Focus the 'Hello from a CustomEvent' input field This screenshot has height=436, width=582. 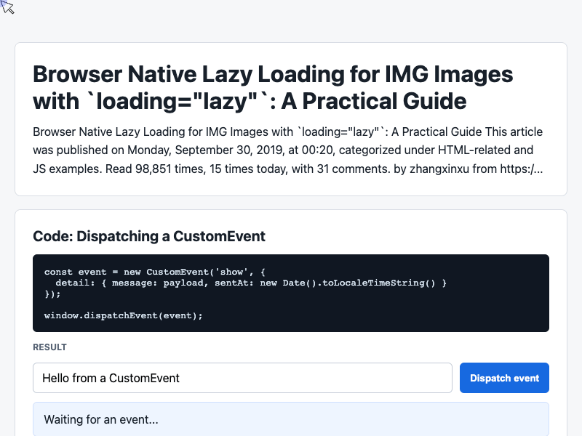click(242, 378)
